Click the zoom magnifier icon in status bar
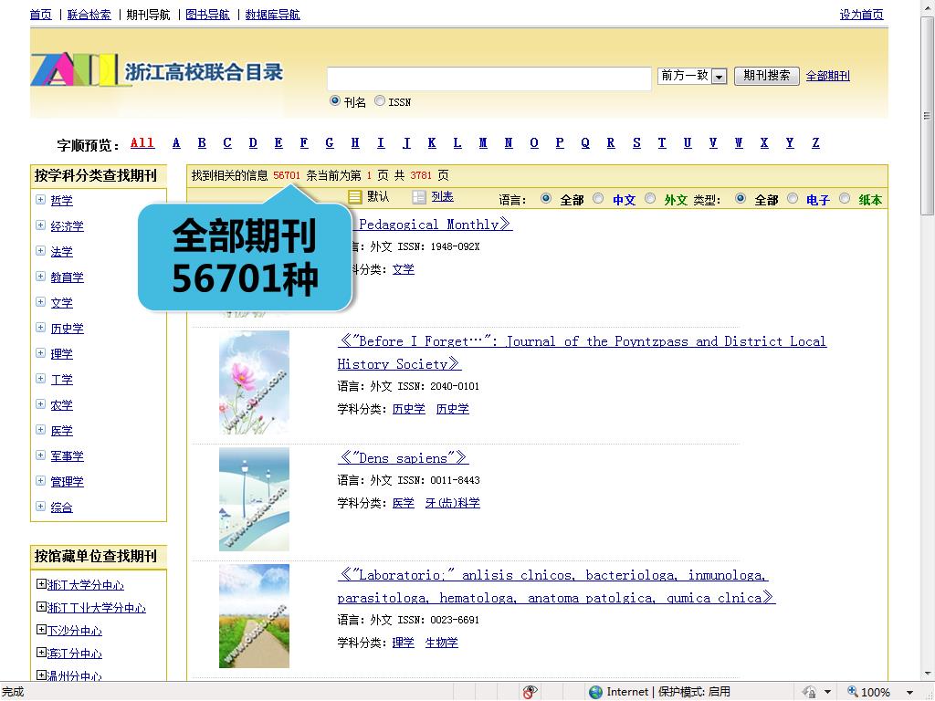Viewport: 935px width, 701px height. pos(853,692)
